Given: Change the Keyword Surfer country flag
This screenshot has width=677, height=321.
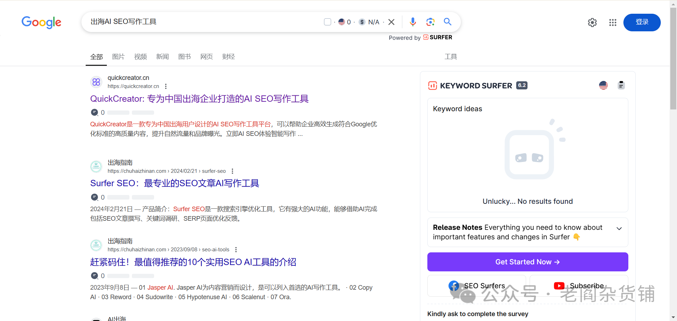Looking at the screenshot, I should [x=603, y=85].
